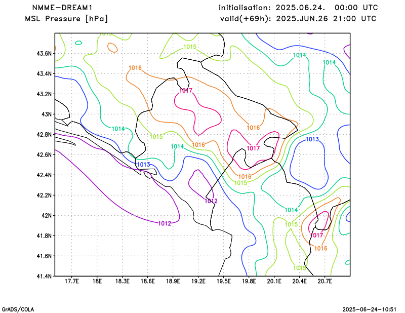
Task: Select the MSL Pressure [hPa] heading
Action: pos(66,19)
